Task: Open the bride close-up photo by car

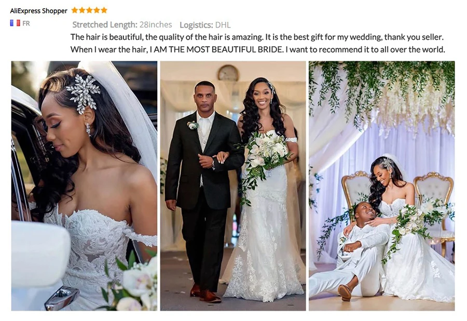Action: [84, 186]
